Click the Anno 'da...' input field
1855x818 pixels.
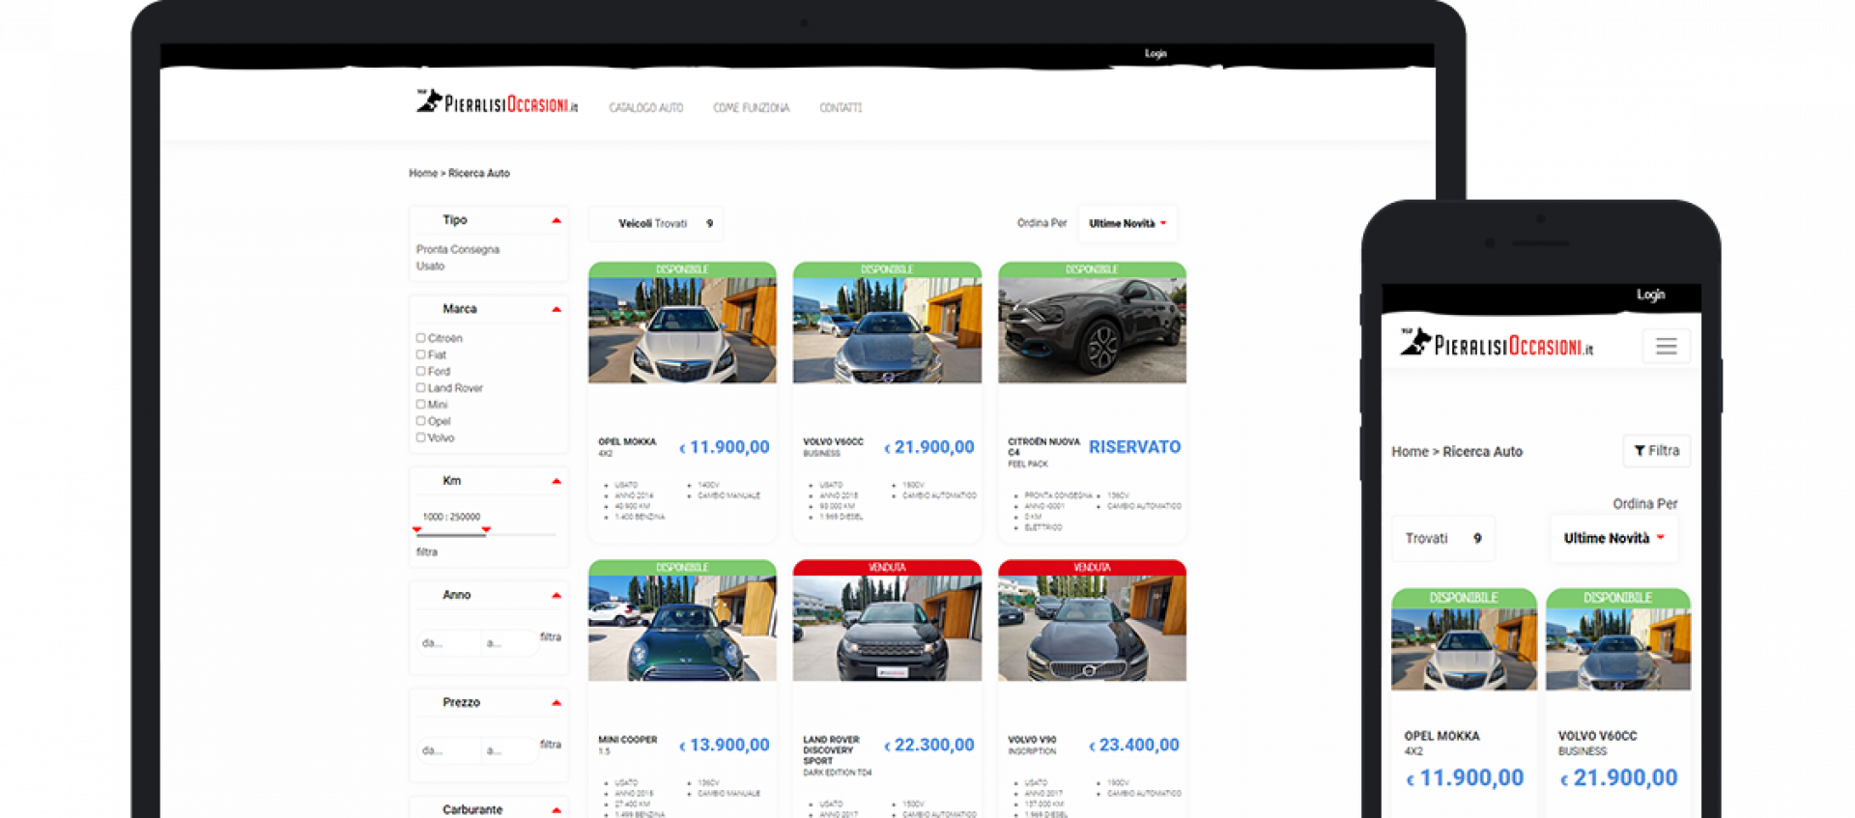[x=448, y=643]
